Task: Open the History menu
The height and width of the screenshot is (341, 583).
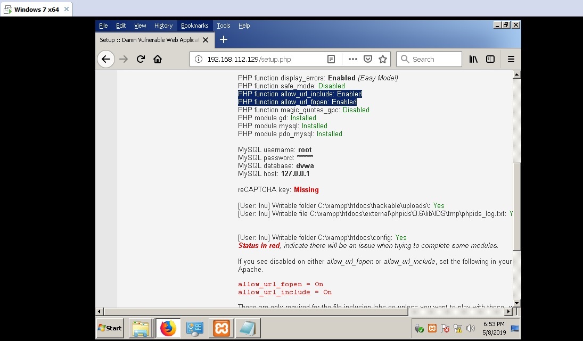Action: pos(163,26)
